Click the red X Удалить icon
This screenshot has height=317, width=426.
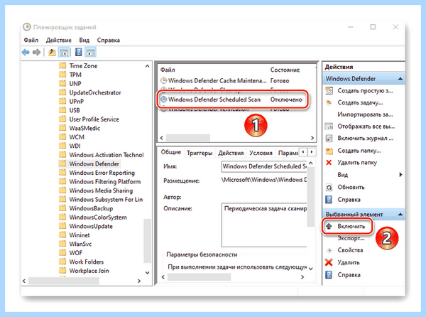[329, 262]
